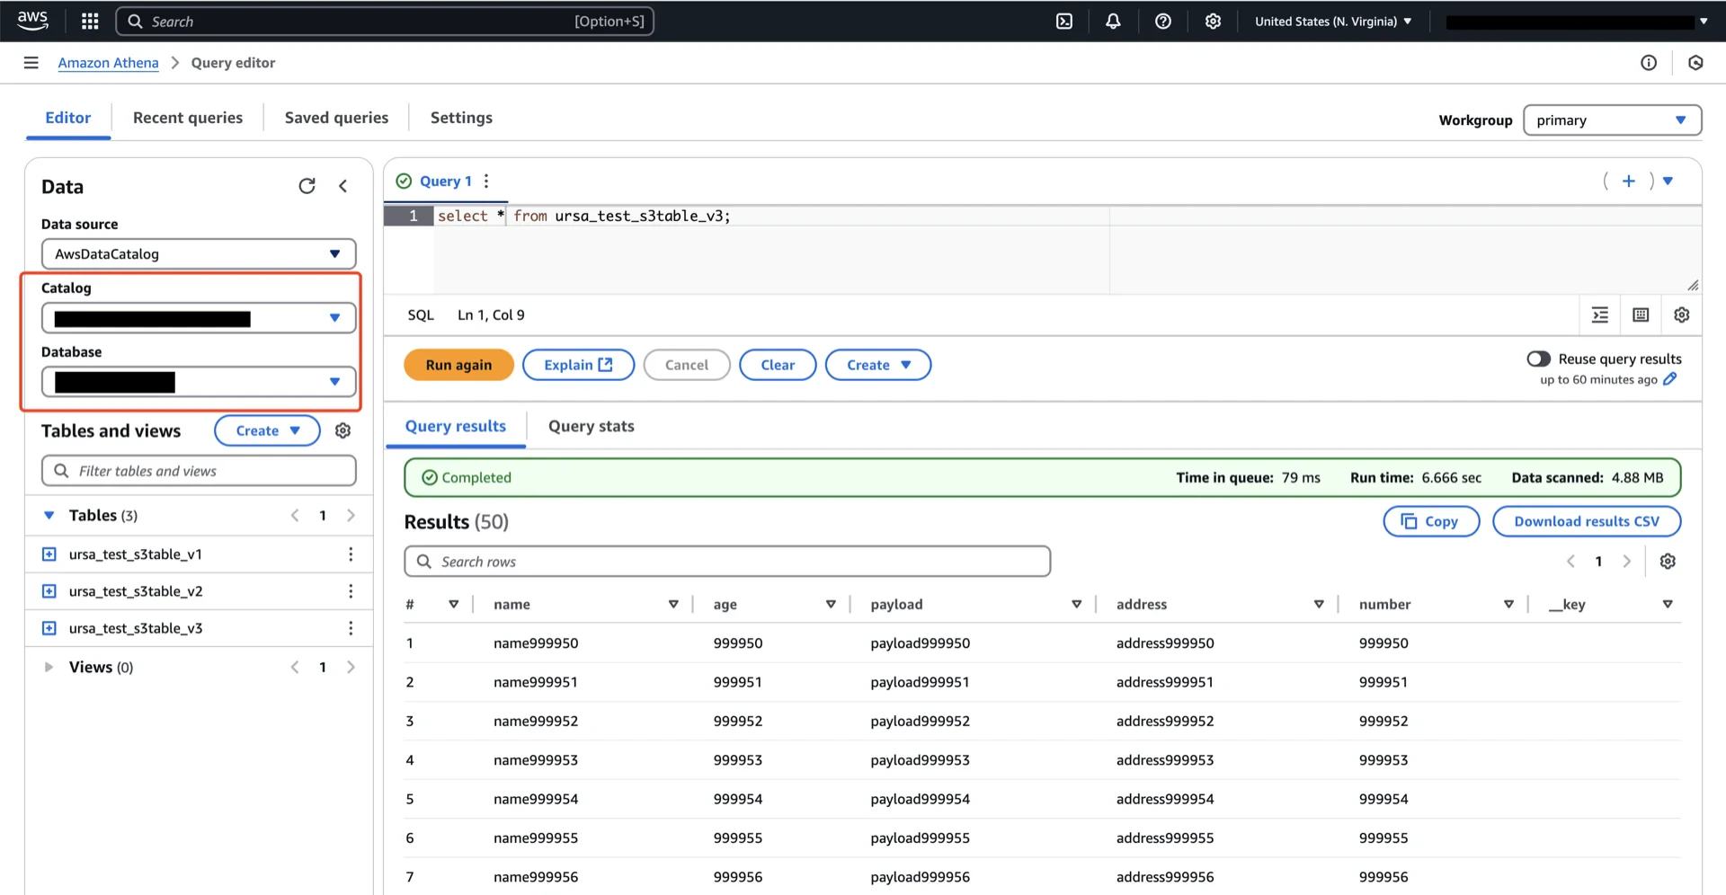Image resolution: width=1726 pixels, height=895 pixels.
Task: Toggle Reuse query results switch
Action: pos(1538,359)
